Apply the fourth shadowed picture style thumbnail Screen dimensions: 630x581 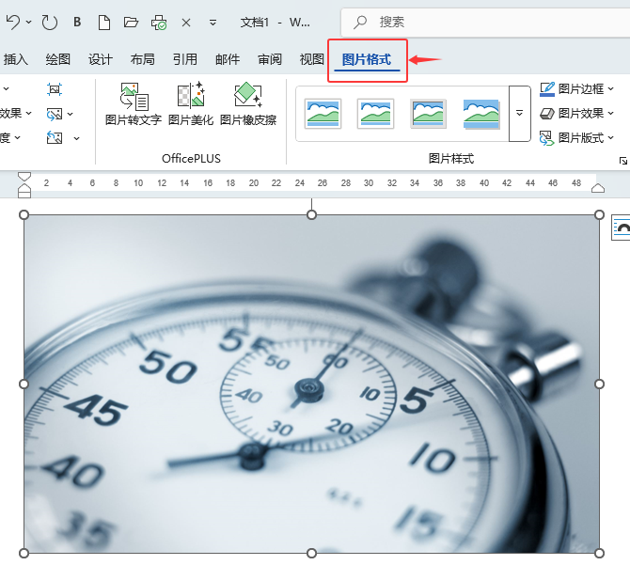click(x=480, y=114)
